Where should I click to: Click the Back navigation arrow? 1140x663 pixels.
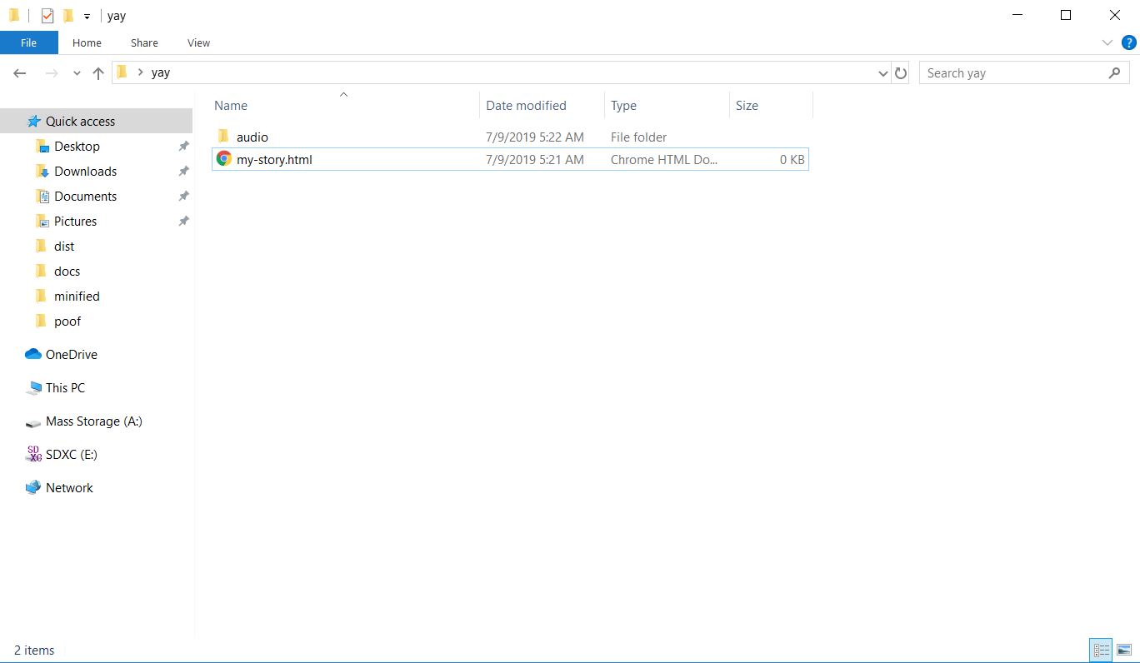point(20,73)
